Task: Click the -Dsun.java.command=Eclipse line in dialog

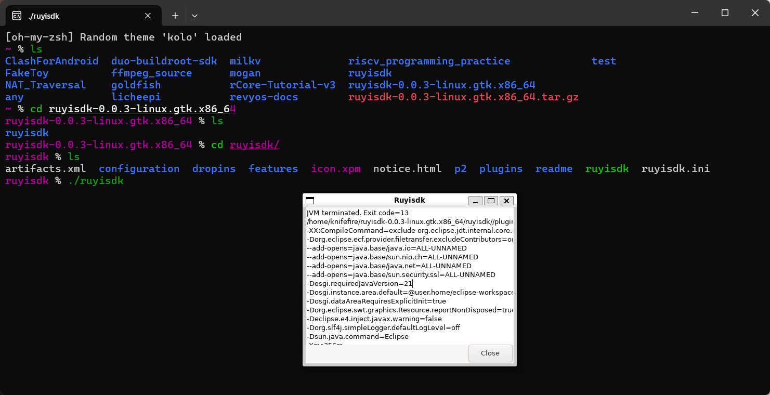Action: (358, 337)
